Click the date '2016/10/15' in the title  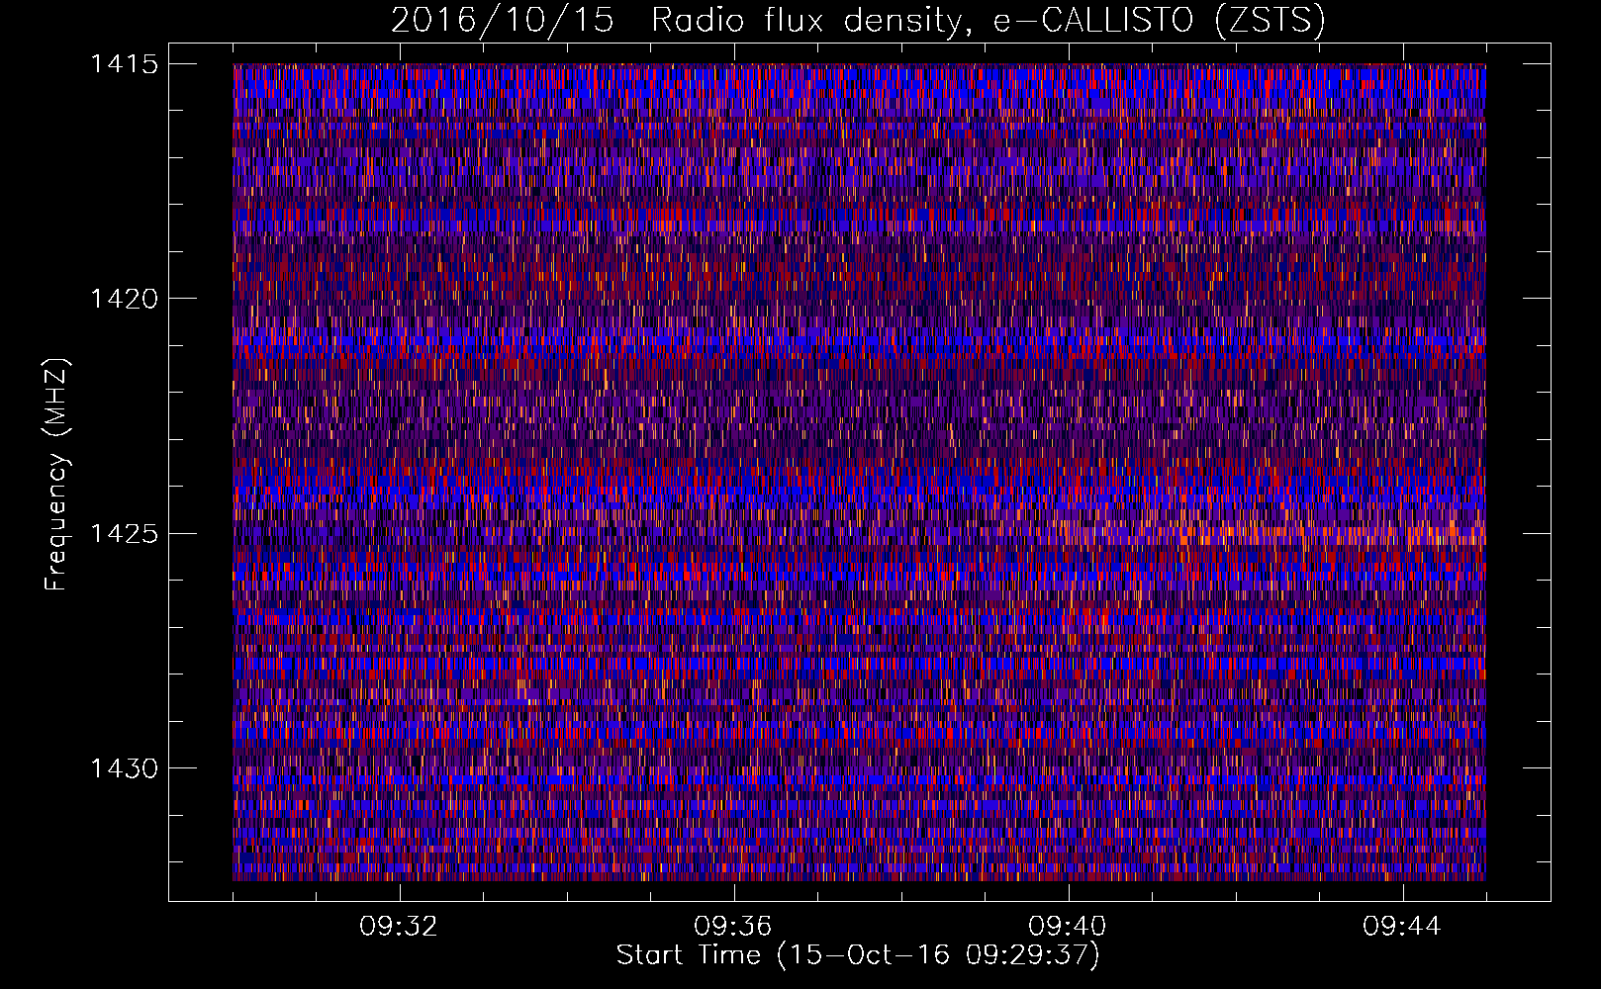(x=503, y=20)
